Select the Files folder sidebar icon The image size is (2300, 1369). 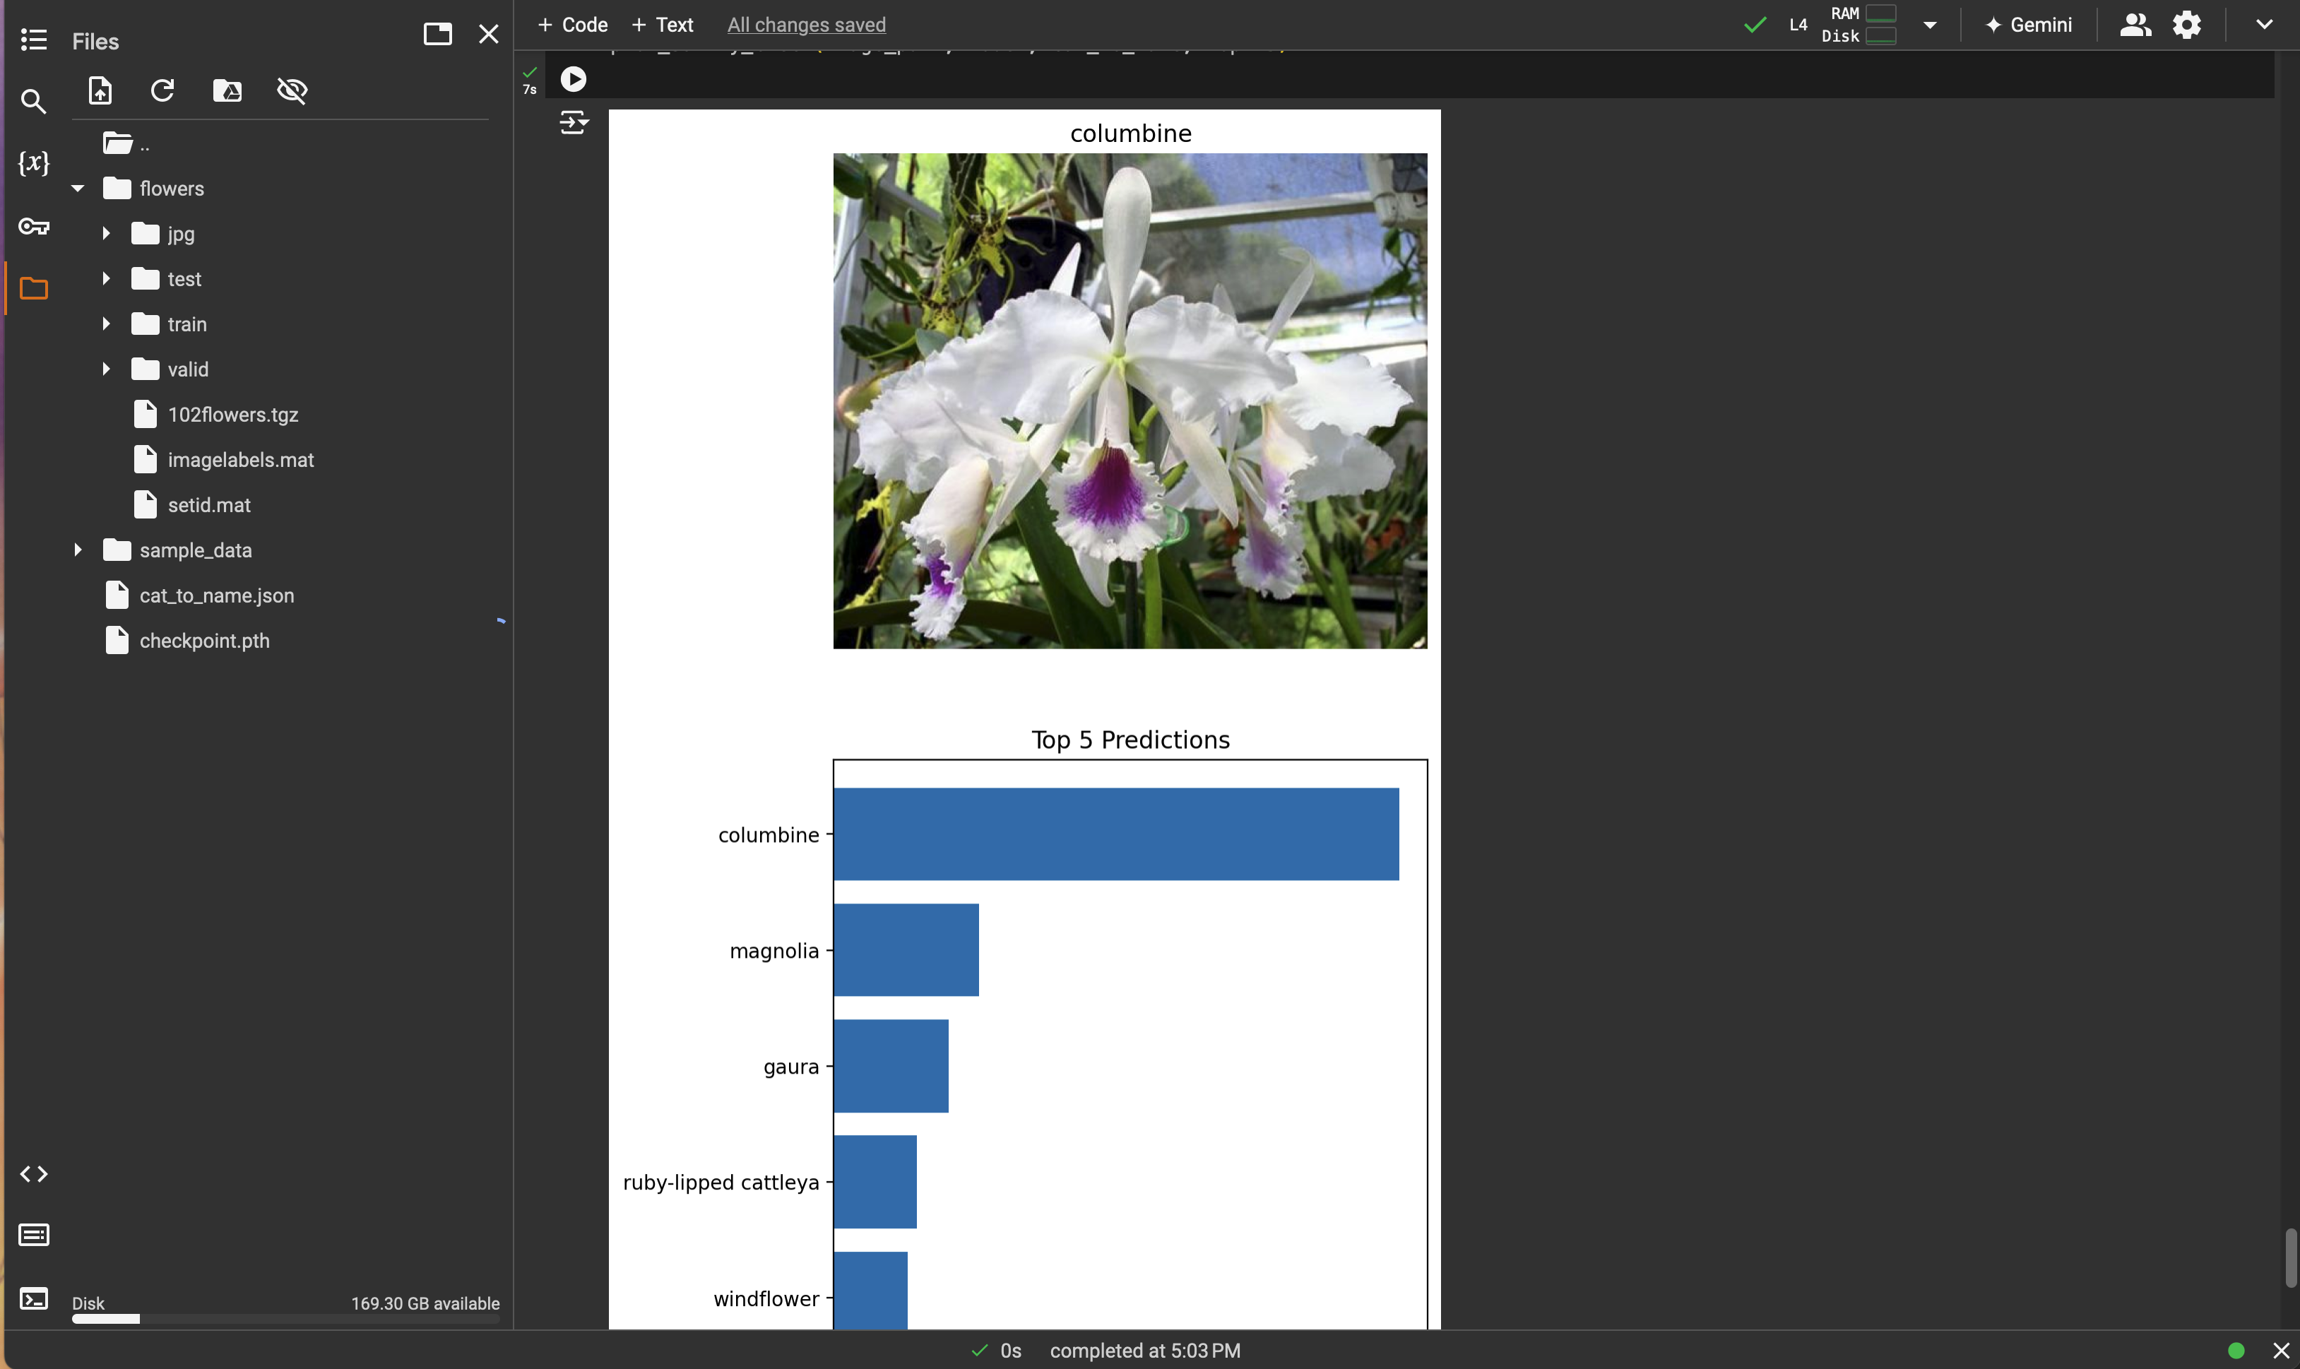[33, 289]
